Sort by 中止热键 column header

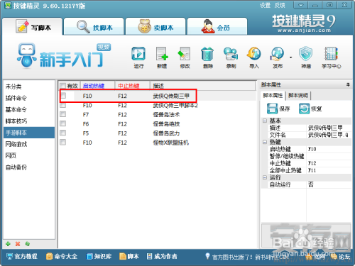click(132, 86)
